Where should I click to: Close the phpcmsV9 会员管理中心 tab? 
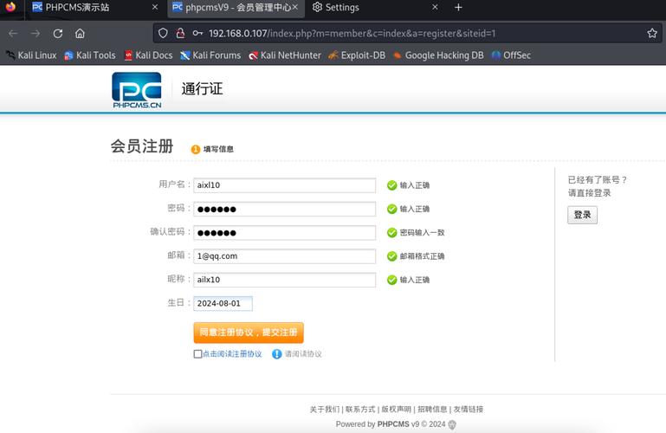(x=294, y=8)
